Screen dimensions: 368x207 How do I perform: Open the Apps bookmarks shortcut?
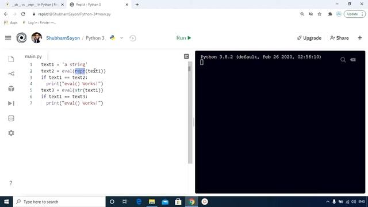pyautogui.click(x=10, y=22)
